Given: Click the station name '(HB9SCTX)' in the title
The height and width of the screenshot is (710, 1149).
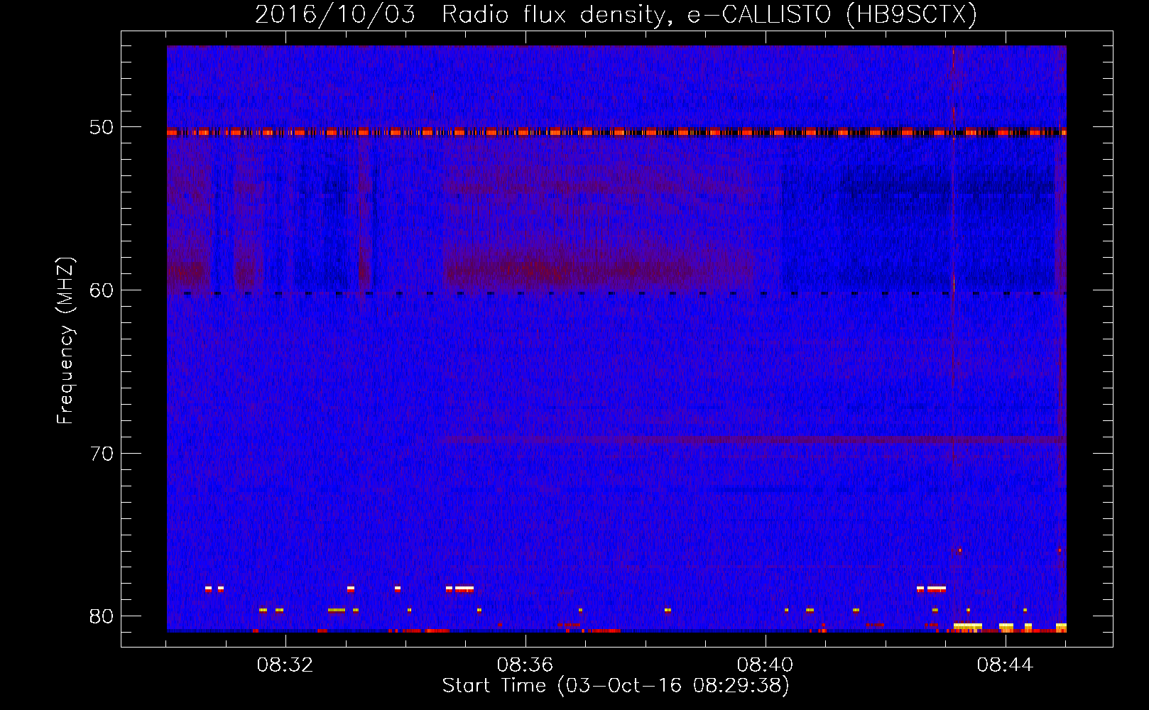Looking at the screenshot, I should tap(912, 14).
